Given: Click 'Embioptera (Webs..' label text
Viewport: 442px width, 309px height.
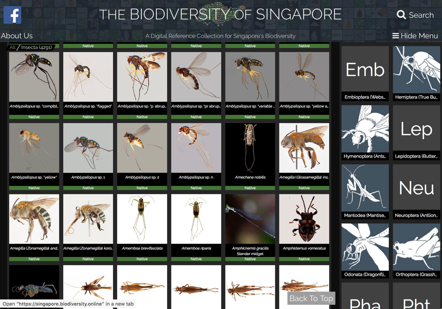Looking at the screenshot, I should click(365, 97).
